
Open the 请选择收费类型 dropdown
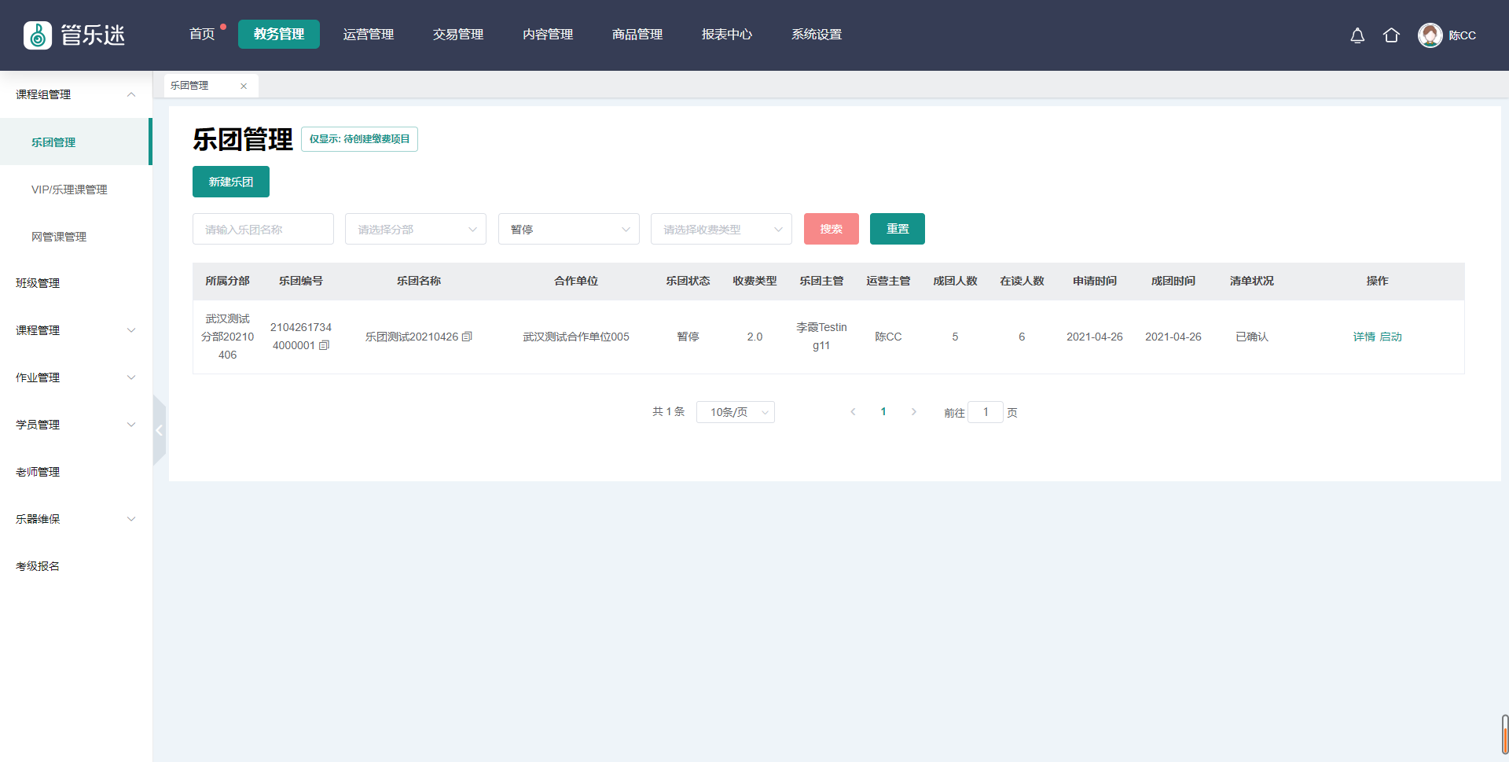click(x=721, y=230)
